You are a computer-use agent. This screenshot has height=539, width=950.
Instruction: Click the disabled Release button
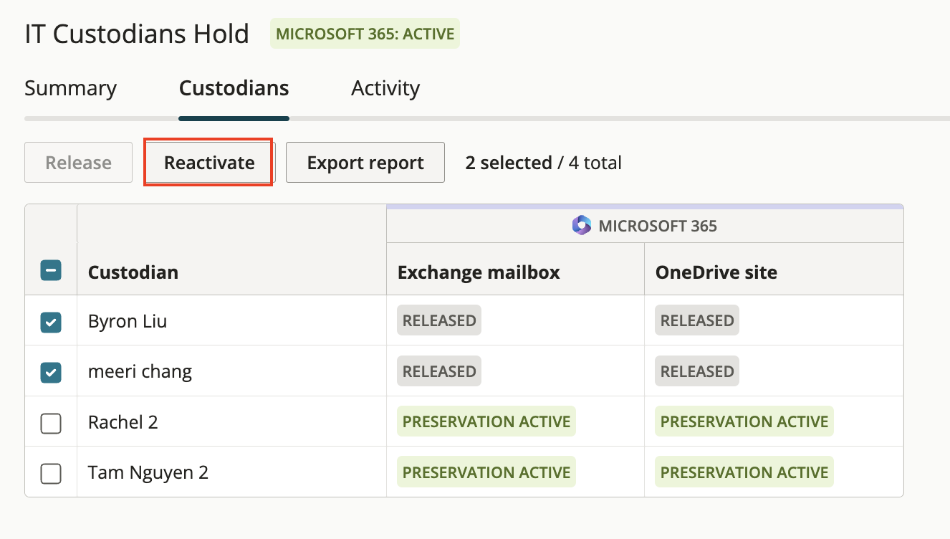78,163
